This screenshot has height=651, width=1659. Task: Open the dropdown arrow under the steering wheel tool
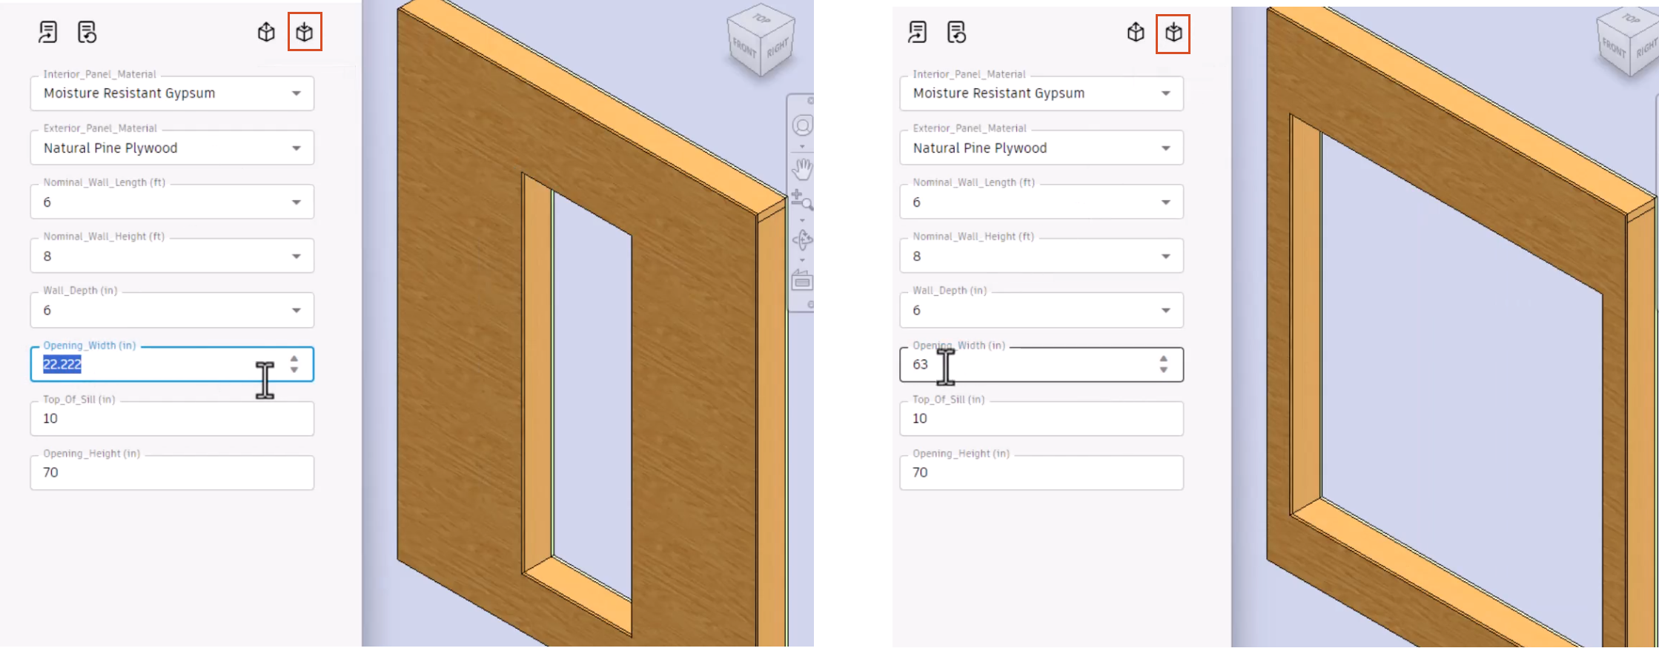[x=802, y=146]
